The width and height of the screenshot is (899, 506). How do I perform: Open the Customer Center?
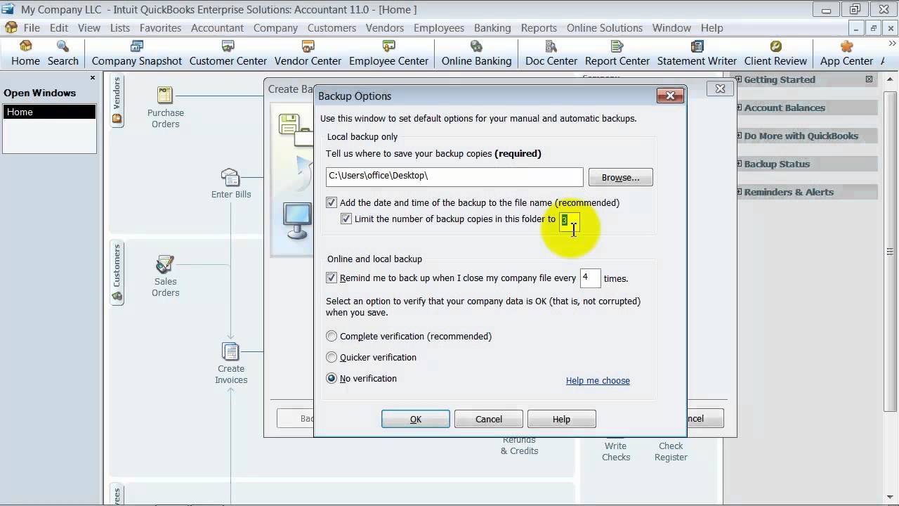pyautogui.click(x=228, y=53)
